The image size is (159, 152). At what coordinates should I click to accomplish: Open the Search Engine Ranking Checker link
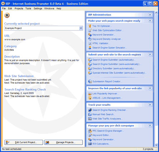click(x=110, y=110)
